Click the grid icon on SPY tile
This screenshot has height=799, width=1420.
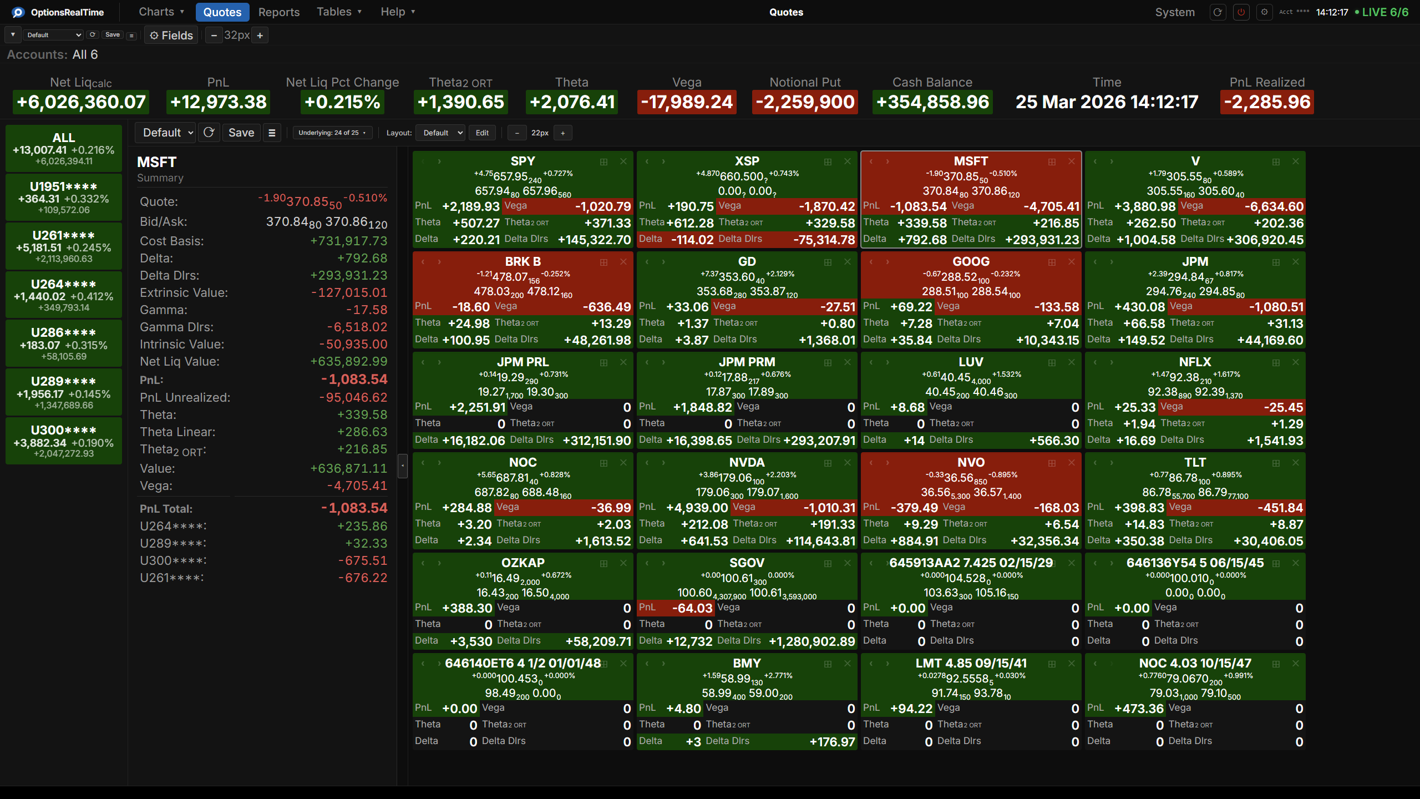(603, 162)
